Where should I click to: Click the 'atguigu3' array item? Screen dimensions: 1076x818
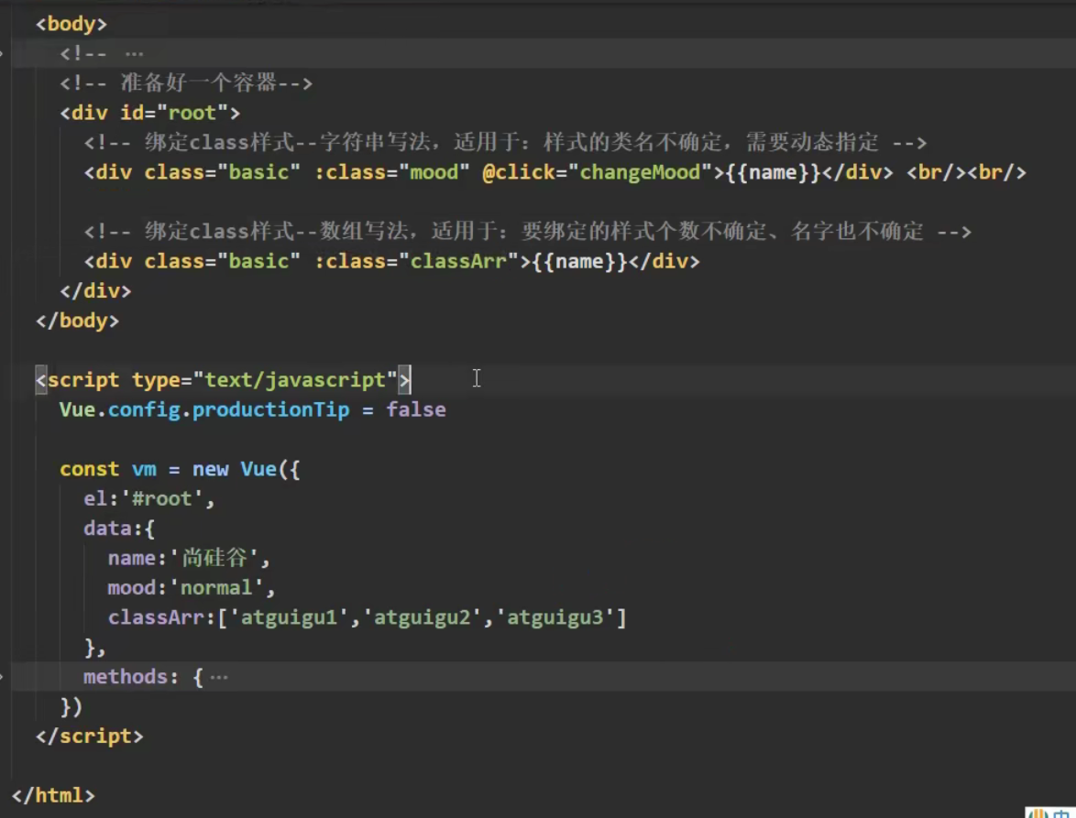555,617
